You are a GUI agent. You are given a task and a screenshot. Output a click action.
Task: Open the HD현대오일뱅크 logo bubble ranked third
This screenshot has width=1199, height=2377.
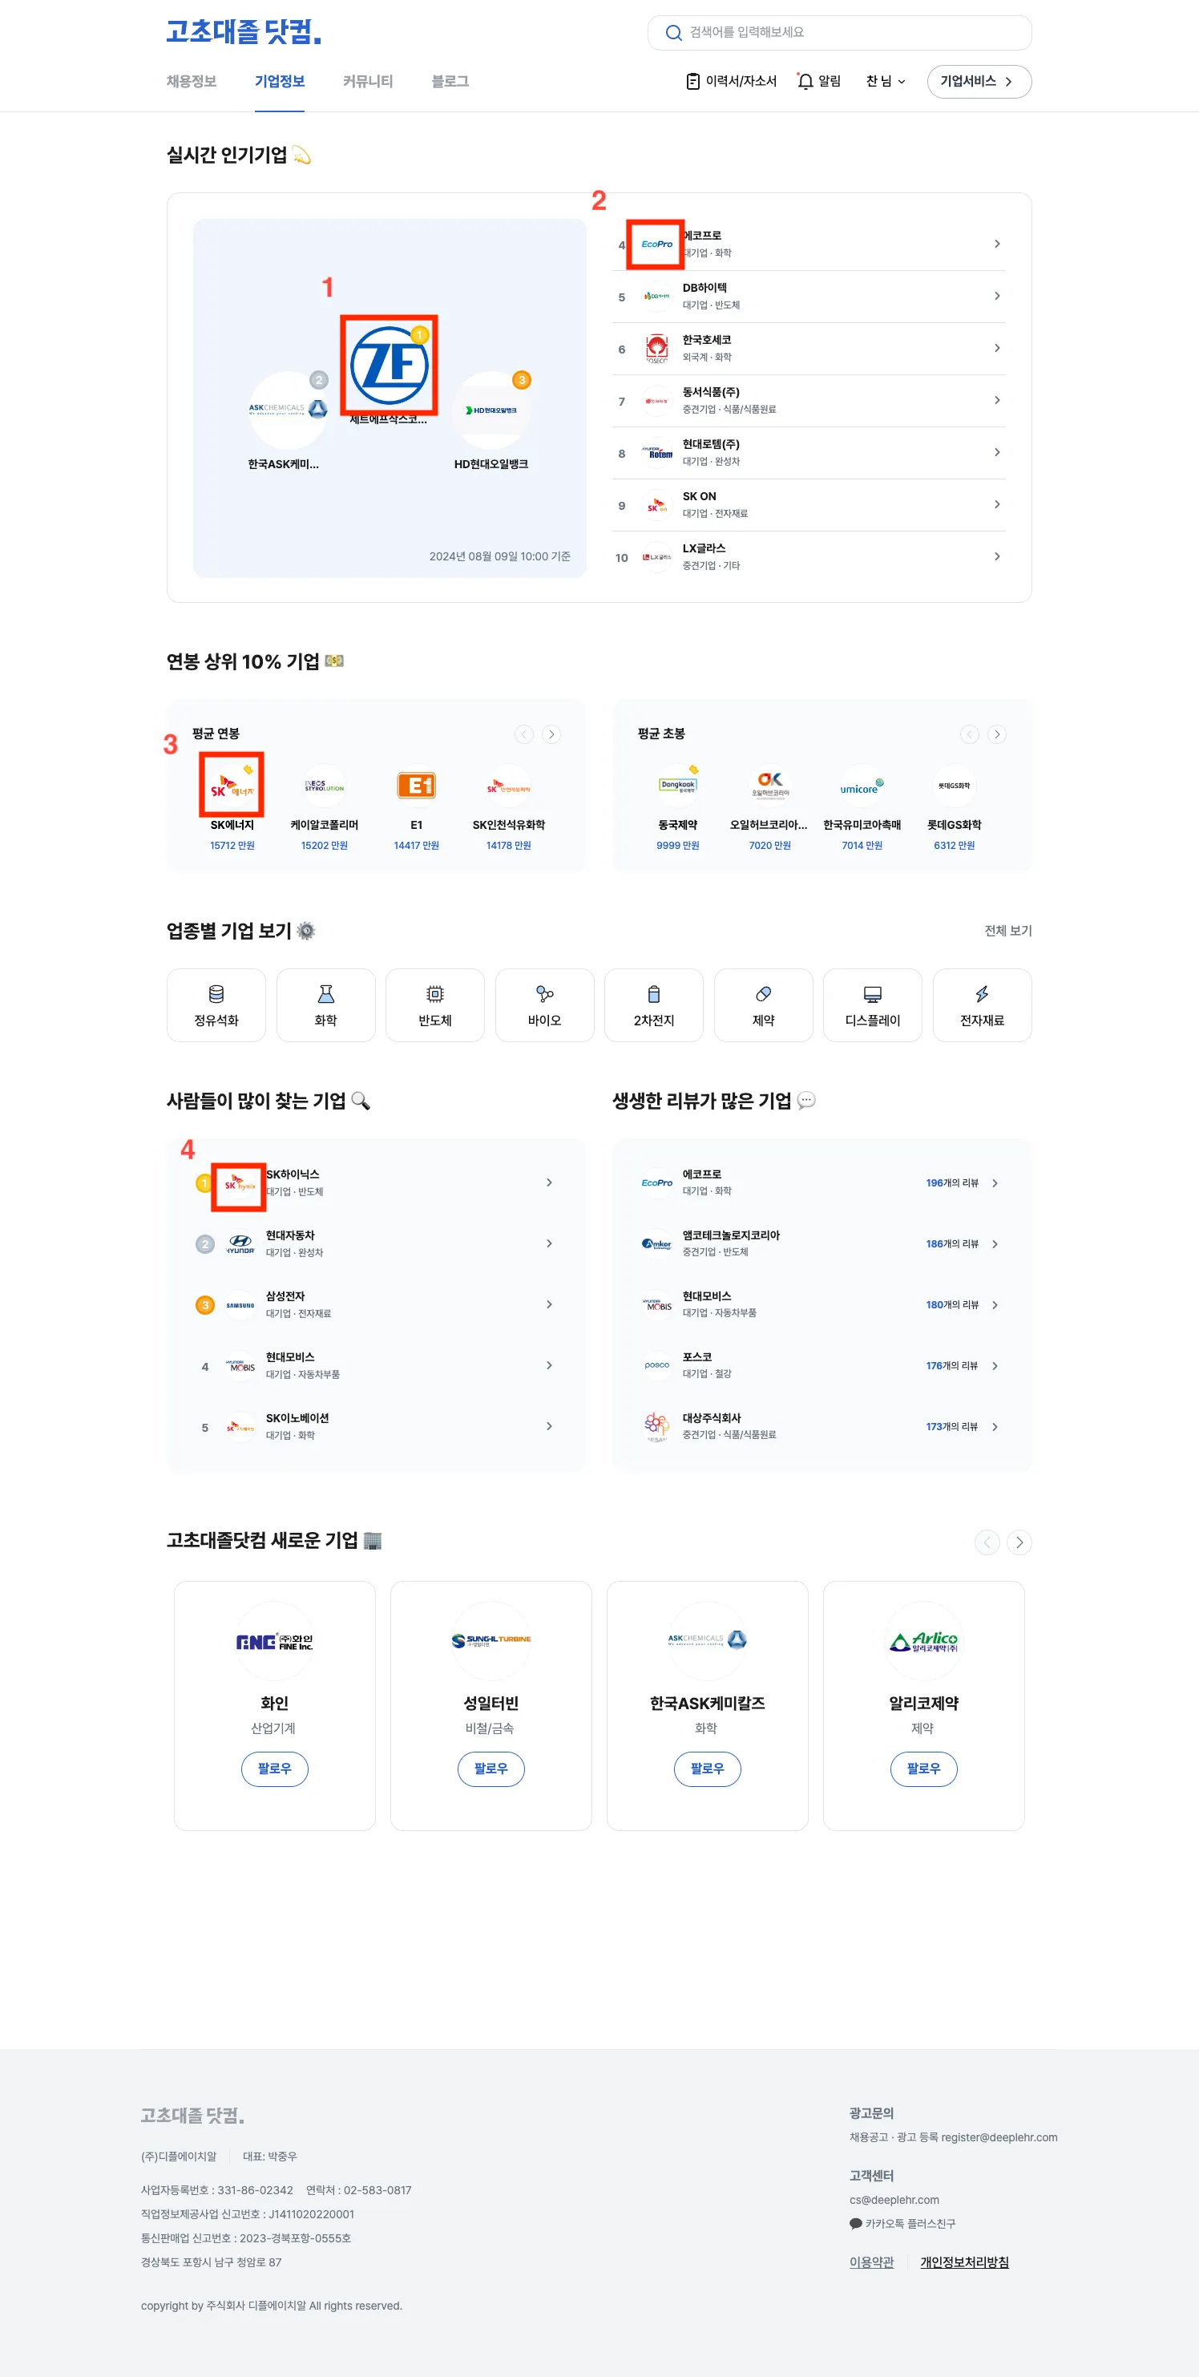tap(491, 409)
